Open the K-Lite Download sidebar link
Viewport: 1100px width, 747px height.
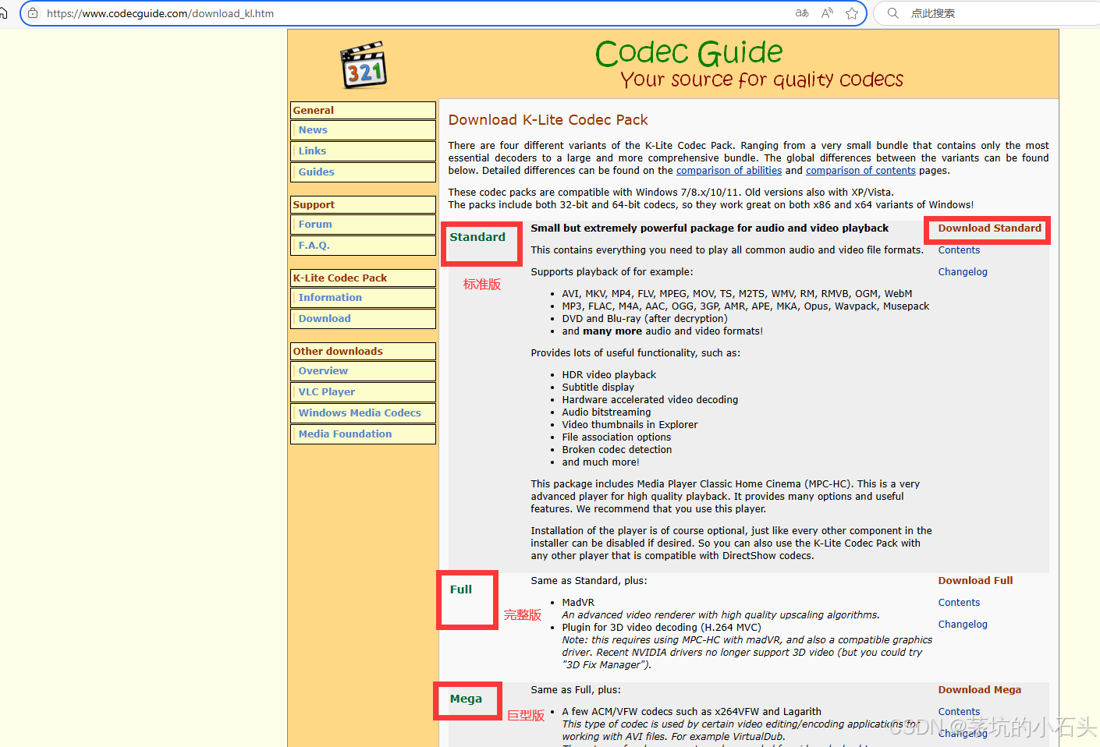(363, 319)
